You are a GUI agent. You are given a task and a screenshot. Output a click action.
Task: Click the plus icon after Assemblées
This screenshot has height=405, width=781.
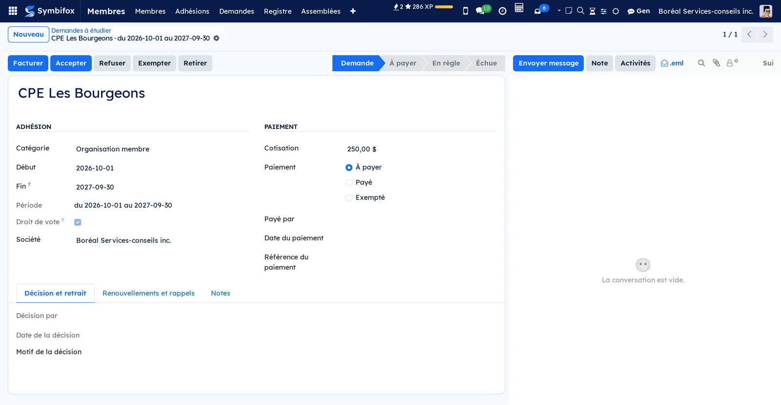(353, 11)
